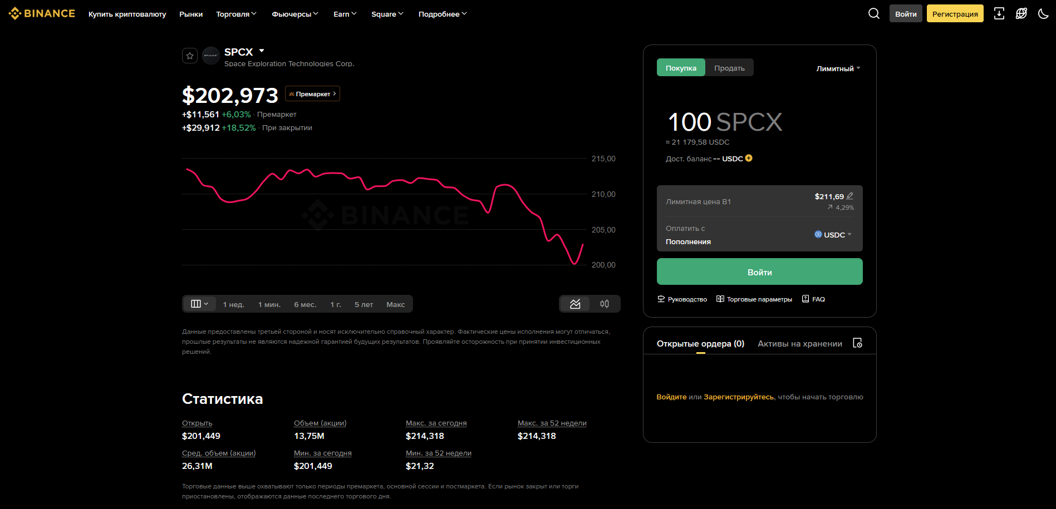Select the 1 мин. chart range

[x=269, y=304]
